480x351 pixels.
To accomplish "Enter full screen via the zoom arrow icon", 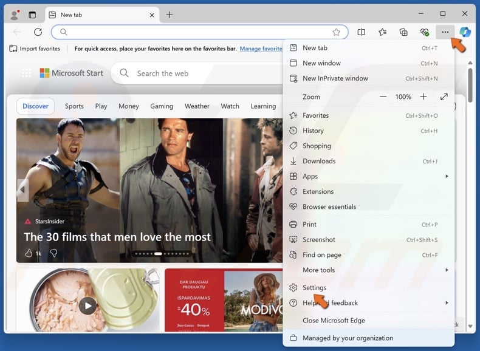I will (x=444, y=97).
